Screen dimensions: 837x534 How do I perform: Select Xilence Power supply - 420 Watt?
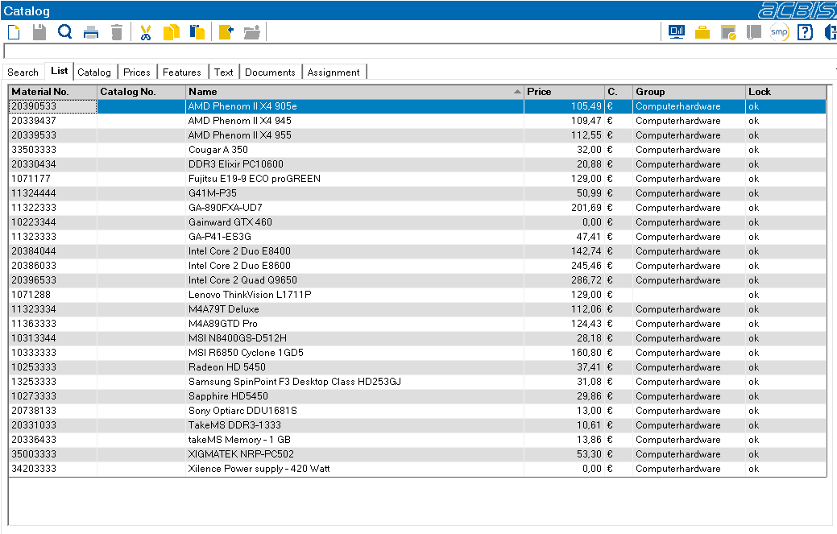coord(417,469)
